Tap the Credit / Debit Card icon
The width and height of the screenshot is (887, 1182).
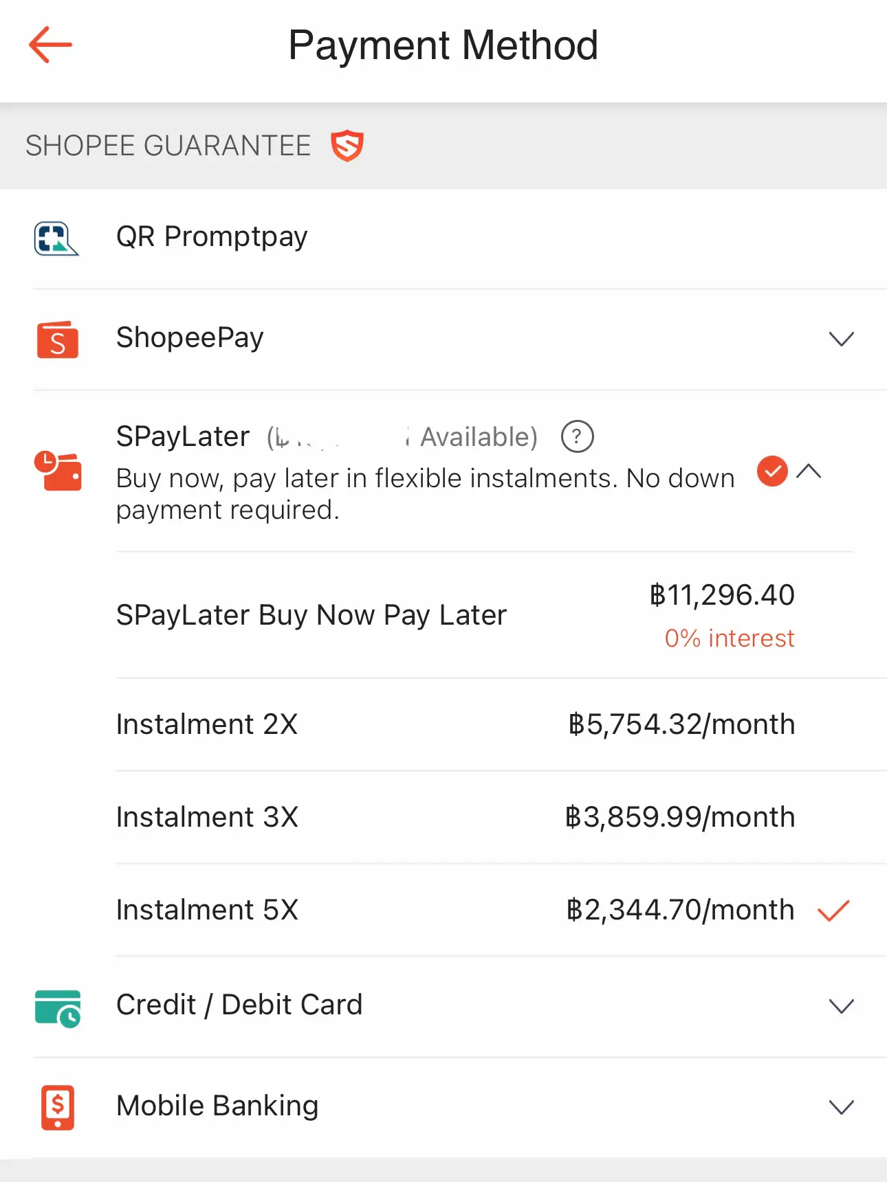58,1007
